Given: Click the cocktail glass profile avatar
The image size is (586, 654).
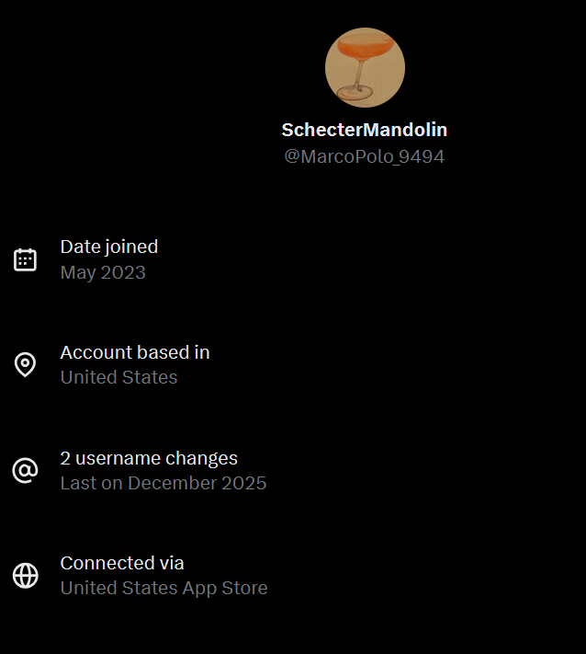Looking at the screenshot, I should tap(365, 67).
